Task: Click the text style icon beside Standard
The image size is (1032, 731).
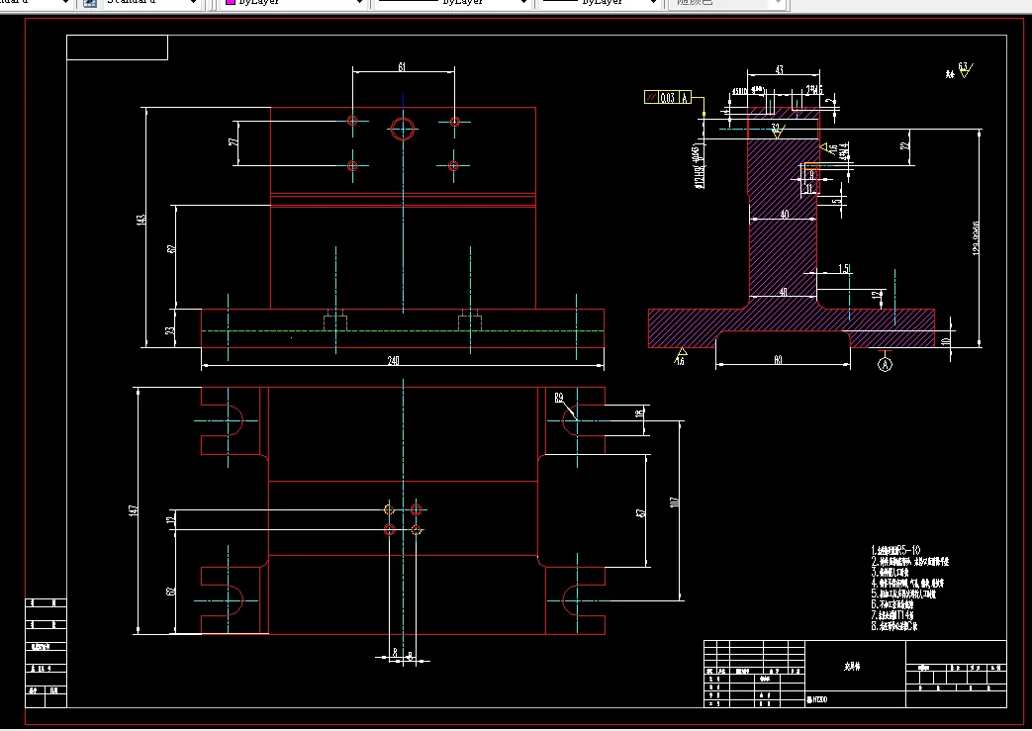Action: 90,3
